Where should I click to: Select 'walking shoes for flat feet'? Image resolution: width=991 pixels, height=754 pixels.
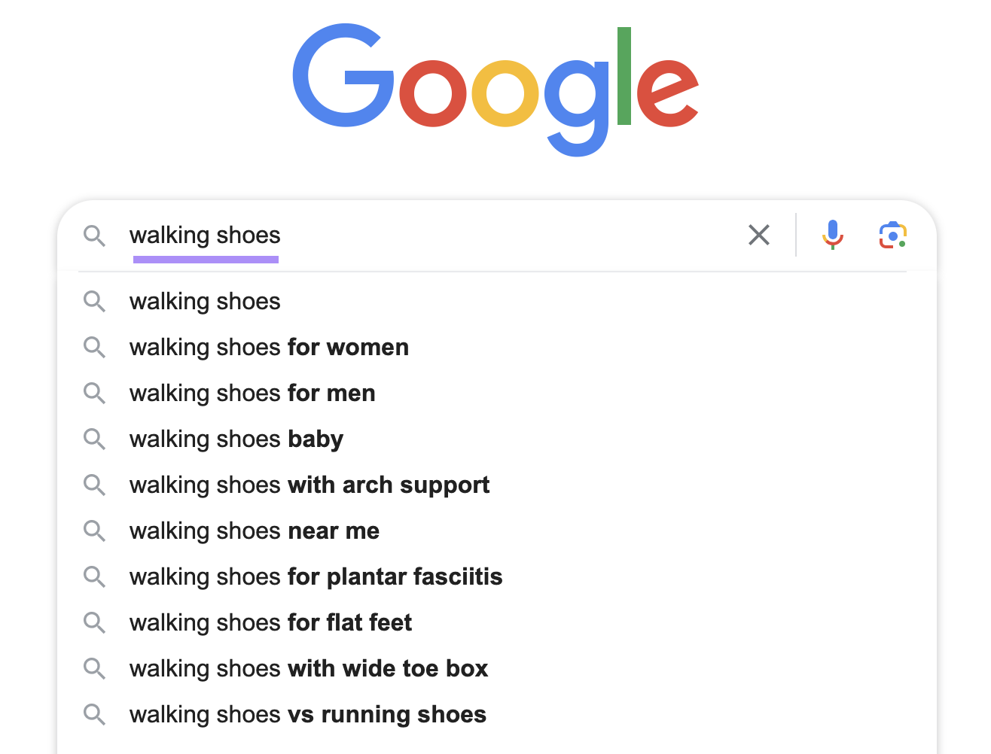click(x=270, y=622)
